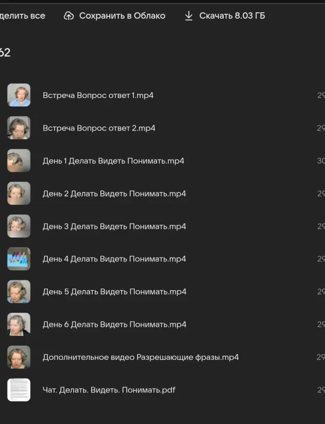
Task: Select День 4 Делать Видеть Понимать.mp4 name
Action: coord(114,259)
